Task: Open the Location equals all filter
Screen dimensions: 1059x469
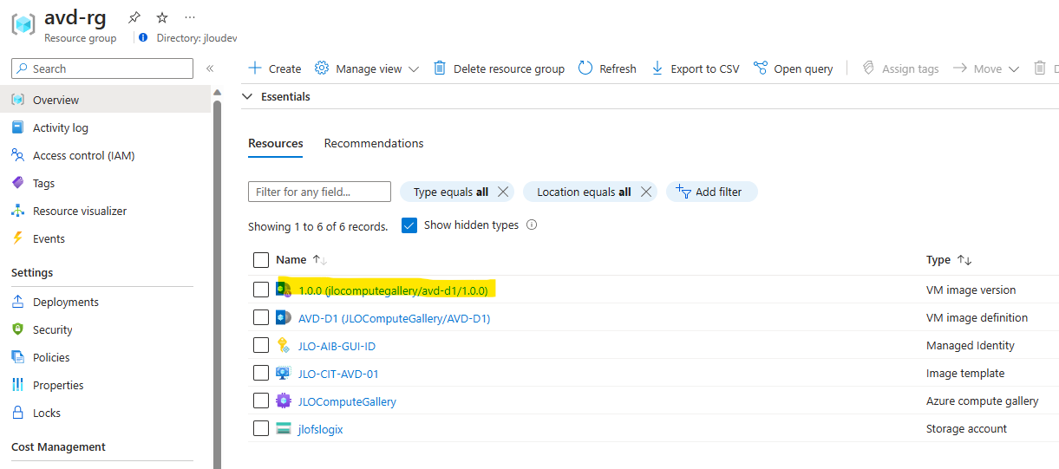Action: [x=584, y=192]
